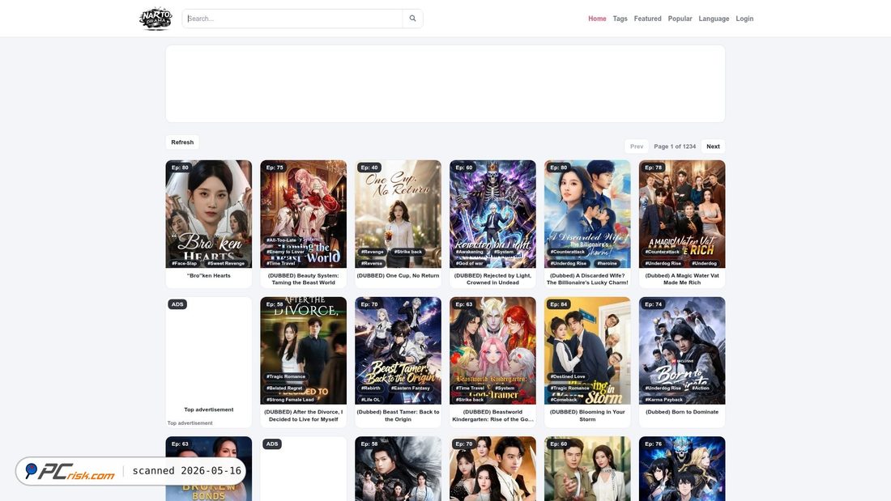
Task: Open Blooming in Your Storm poster
Action: point(587,350)
